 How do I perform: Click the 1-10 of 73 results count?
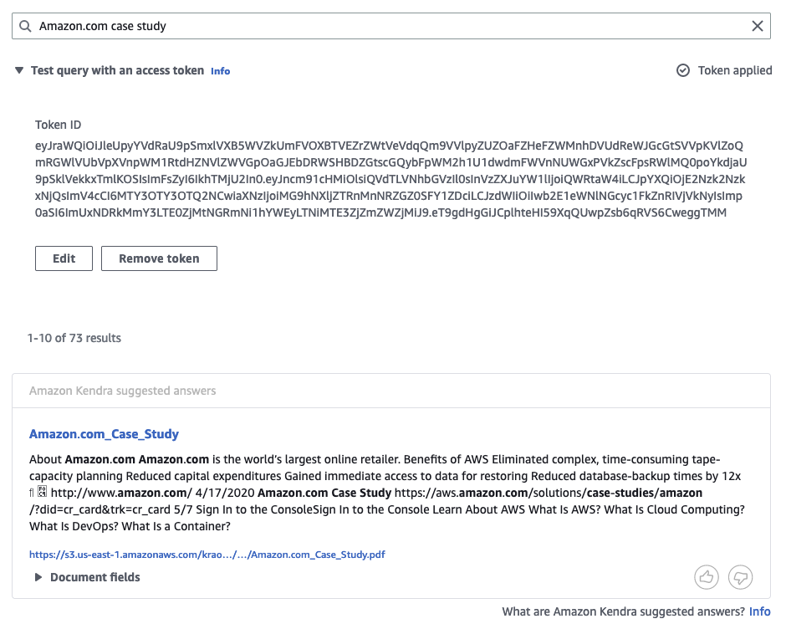click(x=74, y=338)
